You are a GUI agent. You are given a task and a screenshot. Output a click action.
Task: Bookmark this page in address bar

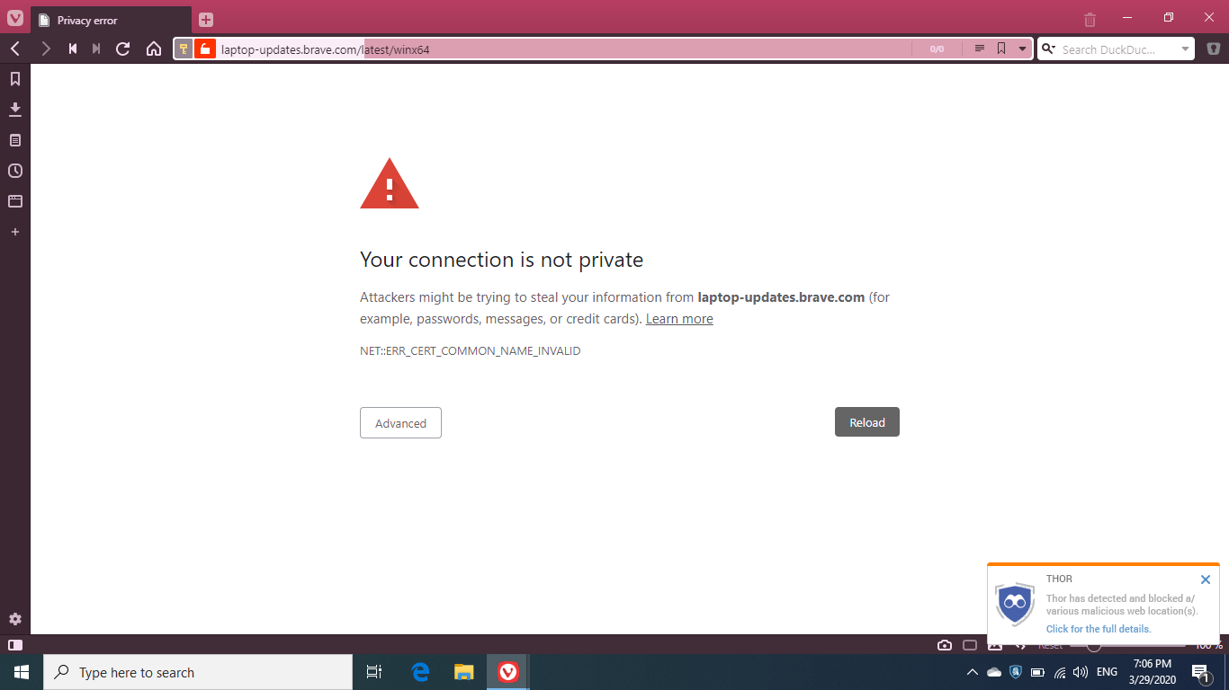1001,49
